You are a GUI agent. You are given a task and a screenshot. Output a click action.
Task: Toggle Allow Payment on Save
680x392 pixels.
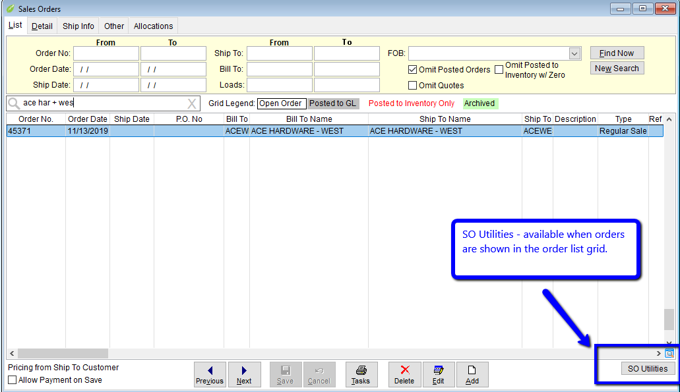[13, 380]
